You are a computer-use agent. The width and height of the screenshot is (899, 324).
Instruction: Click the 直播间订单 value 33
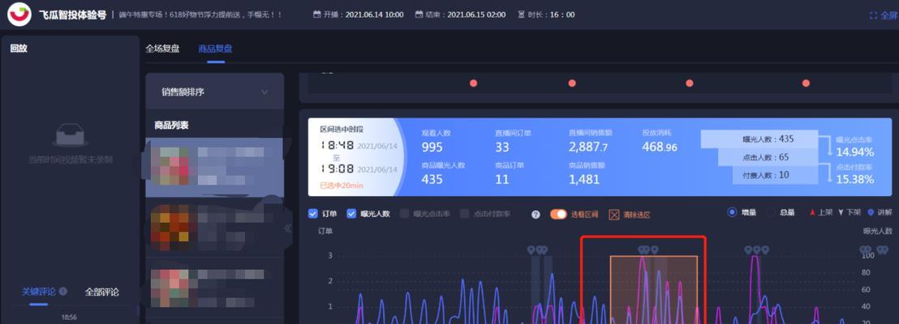(x=502, y=147)
